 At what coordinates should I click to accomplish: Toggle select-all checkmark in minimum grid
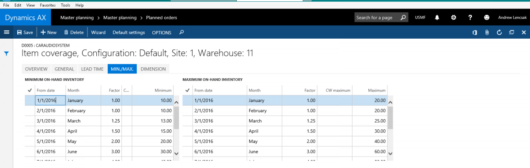coord(30,90)
